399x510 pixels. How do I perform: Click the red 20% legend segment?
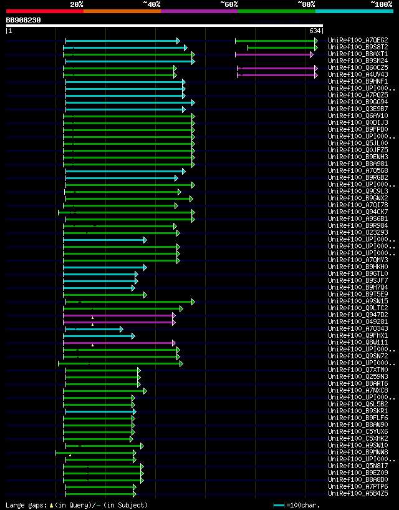click(x=45, y=11)
